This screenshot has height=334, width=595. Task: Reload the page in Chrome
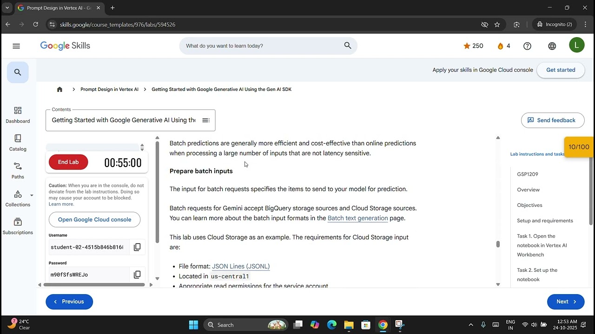(35, 25)
